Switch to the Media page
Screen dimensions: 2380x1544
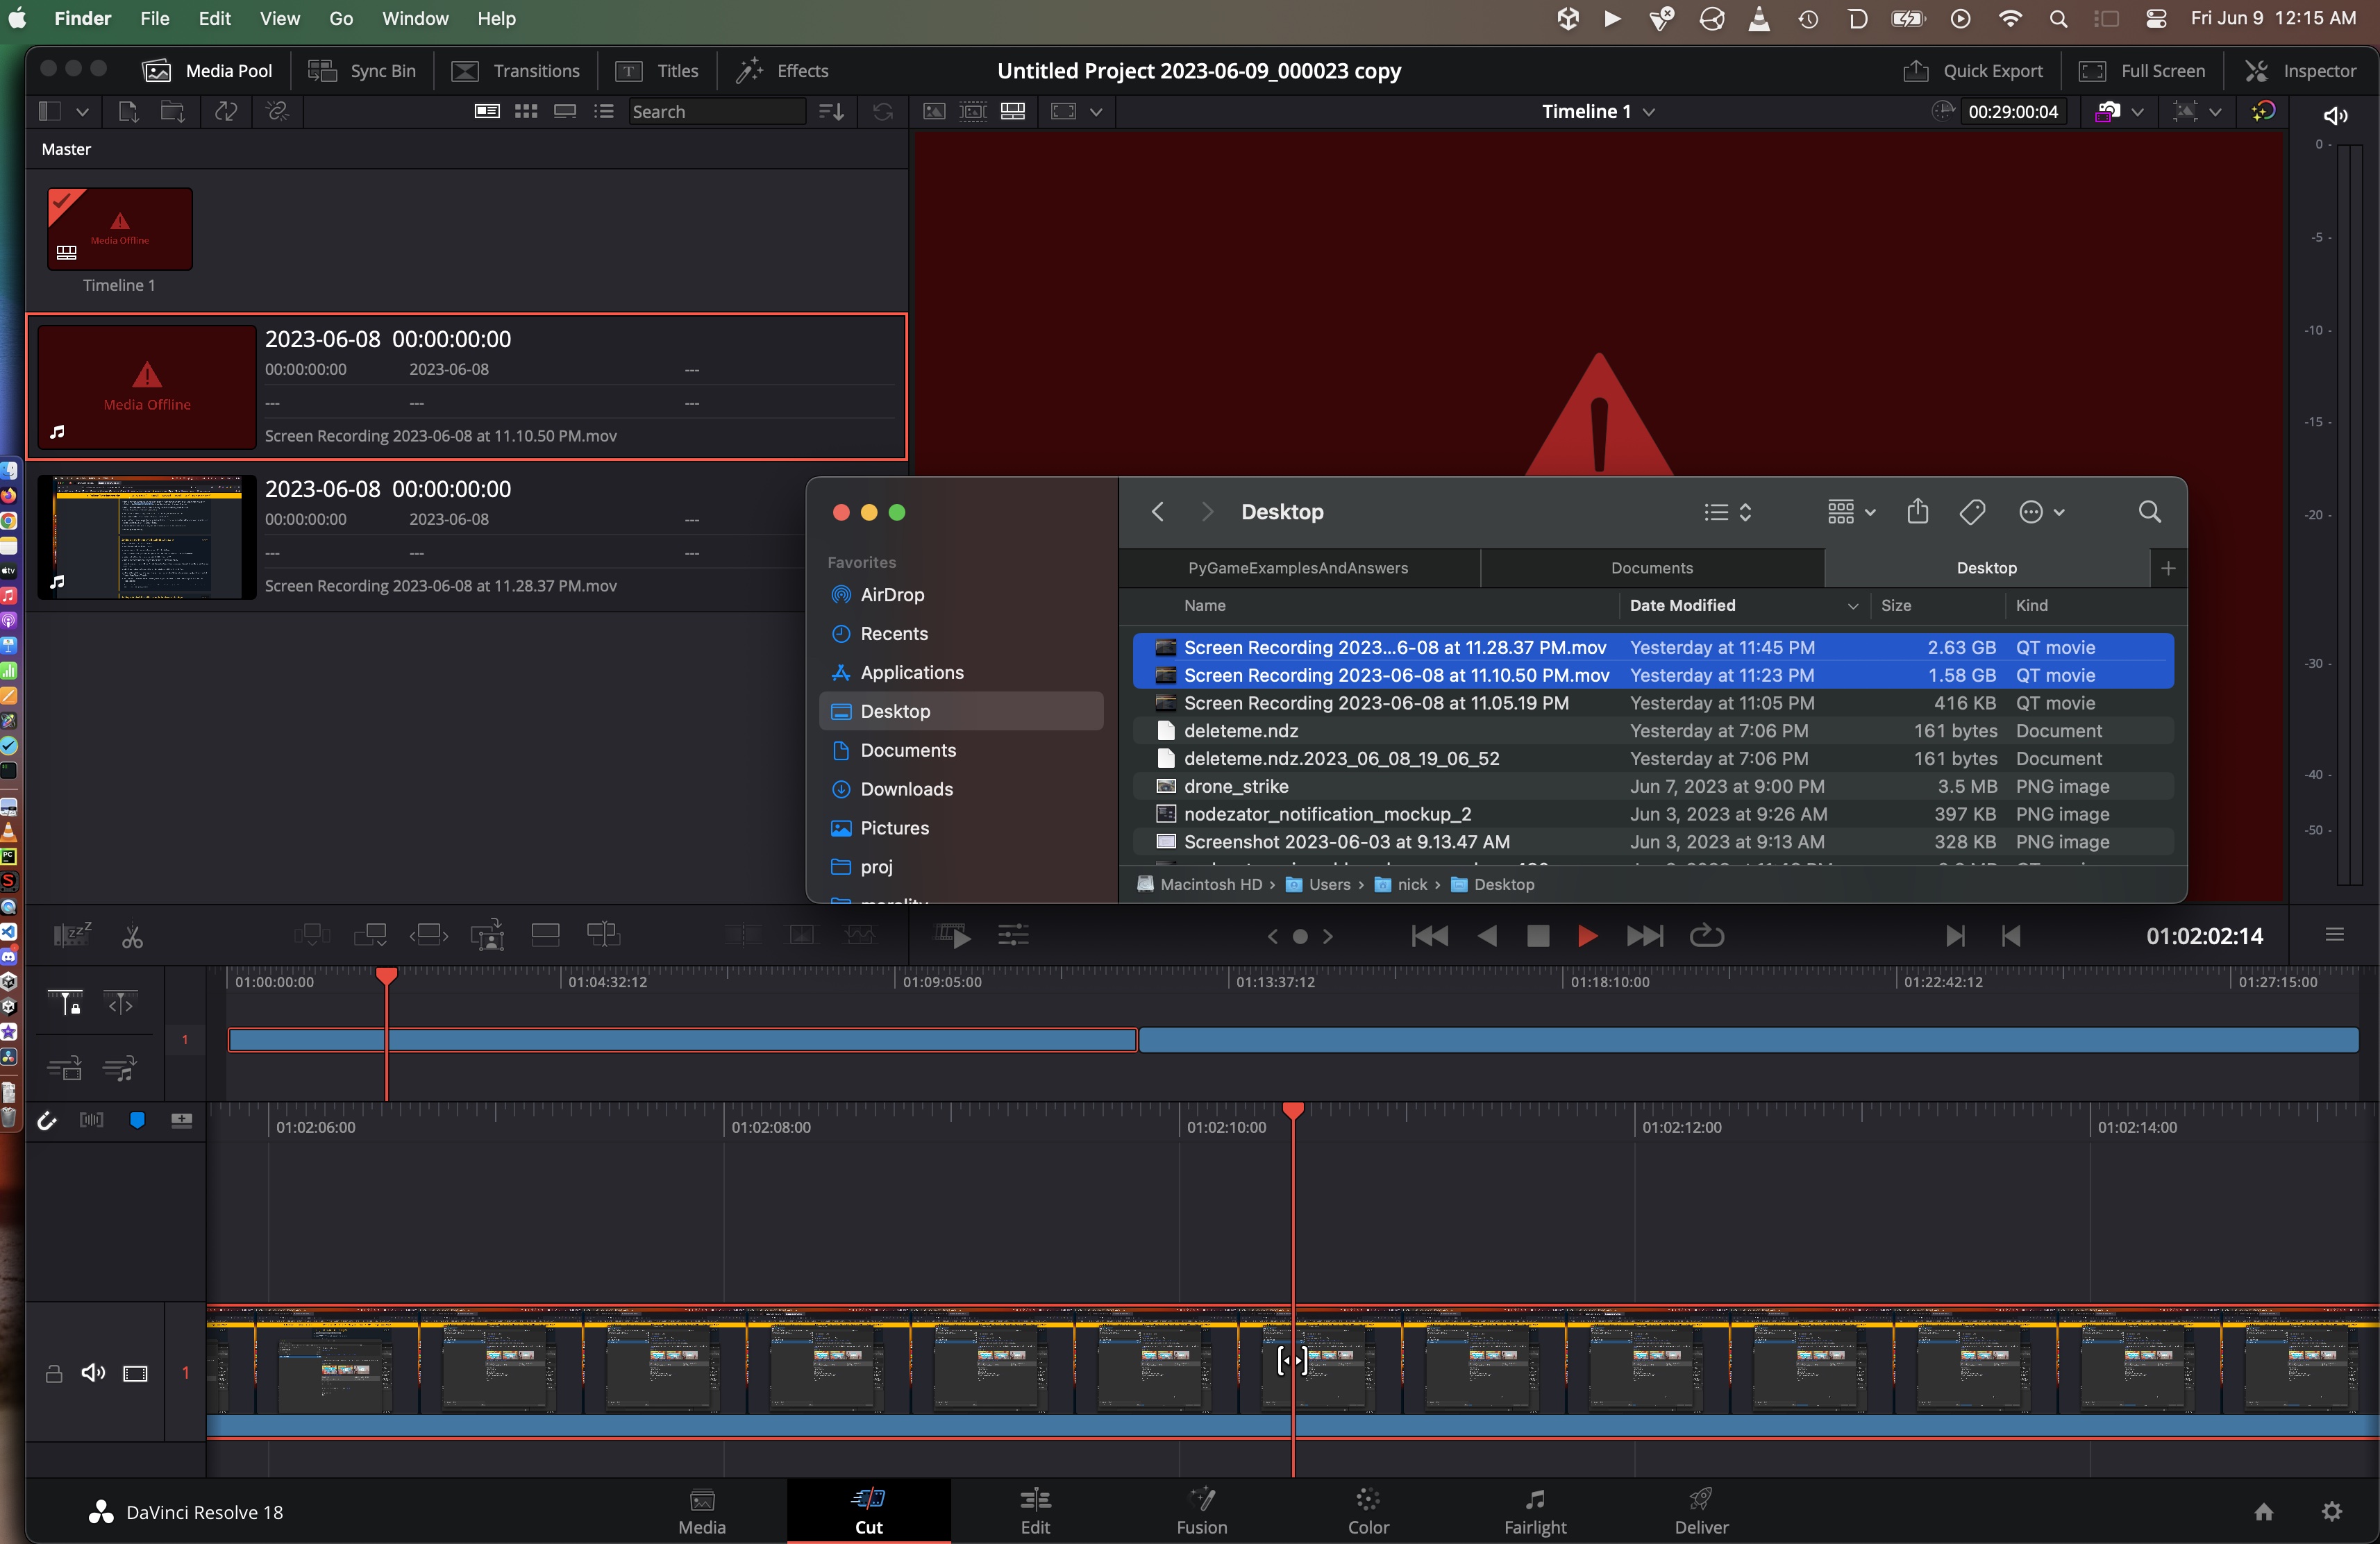pyautogui.click(x=702, y=1511)
